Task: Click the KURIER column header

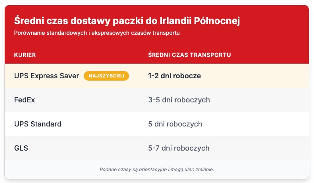Action: coord(25,55)
